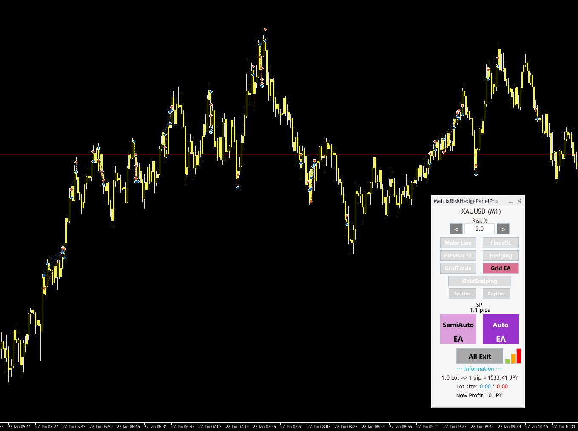Decrease Risk % with the left arrow

pos(456,229)
